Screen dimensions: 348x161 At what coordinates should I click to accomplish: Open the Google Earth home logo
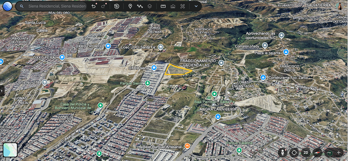[x=7, y=6]
